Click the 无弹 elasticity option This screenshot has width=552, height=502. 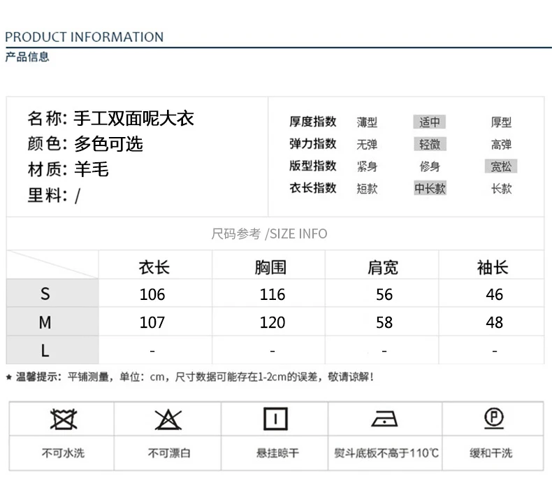tap(367, 145)
